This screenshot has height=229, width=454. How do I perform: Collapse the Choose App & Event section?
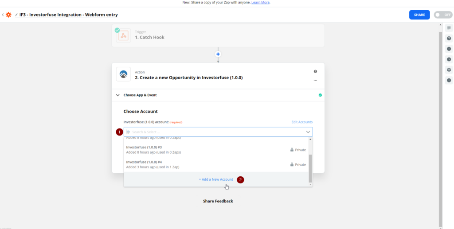click(x=117, y=95)
